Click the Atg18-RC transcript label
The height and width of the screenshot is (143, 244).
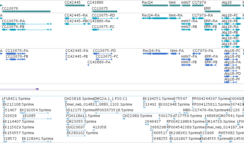(x=230, y=15)
